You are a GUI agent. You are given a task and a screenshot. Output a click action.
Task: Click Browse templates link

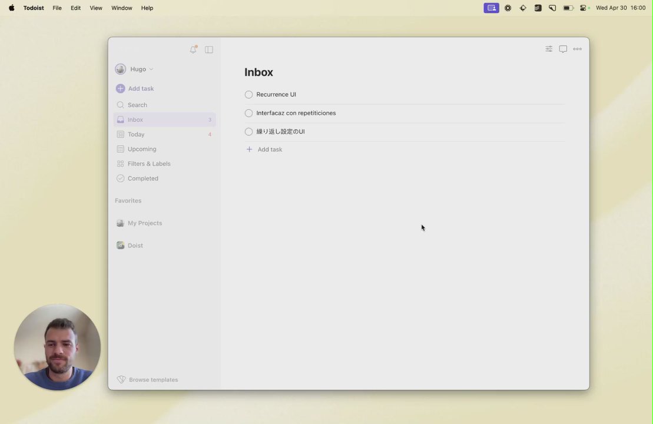point(153,380)
